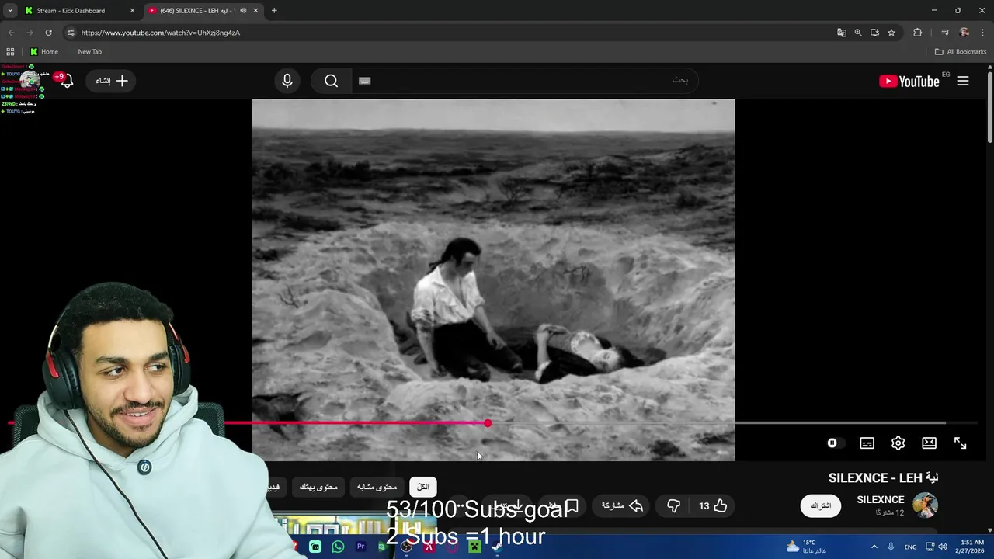Mute the YouTube tab speaker icon
994x559 pixels.
243,11
